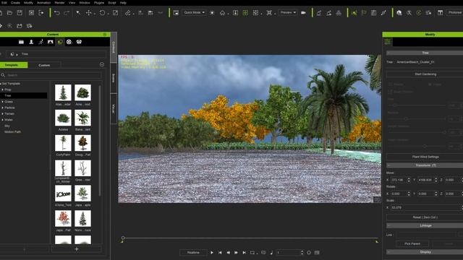463x260 pixels.
Task: Click the Pick Parent button
Action: coord(412,244)
